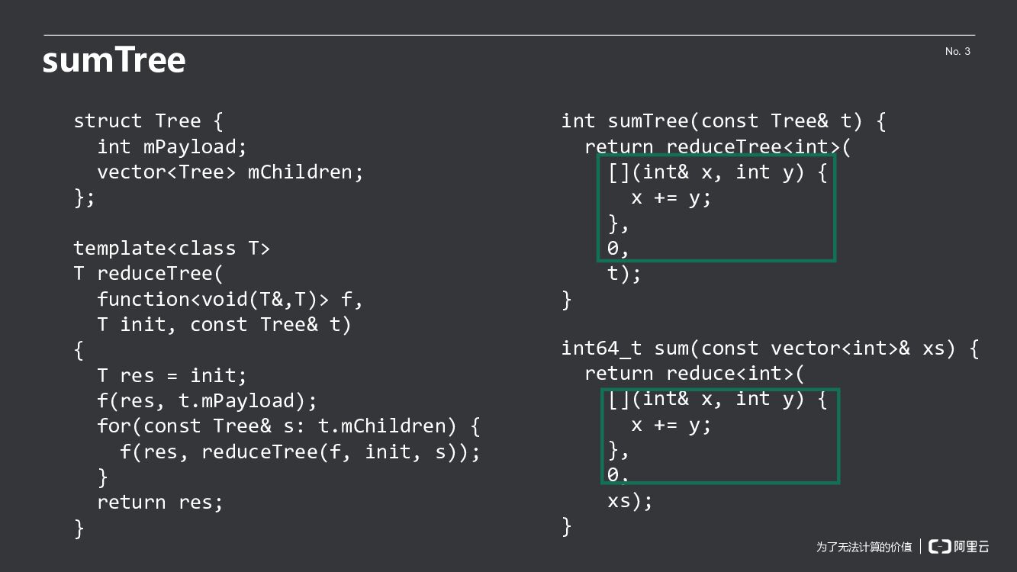
Task: Click the declaration "T reduceTree("
Action: (148, 273)
